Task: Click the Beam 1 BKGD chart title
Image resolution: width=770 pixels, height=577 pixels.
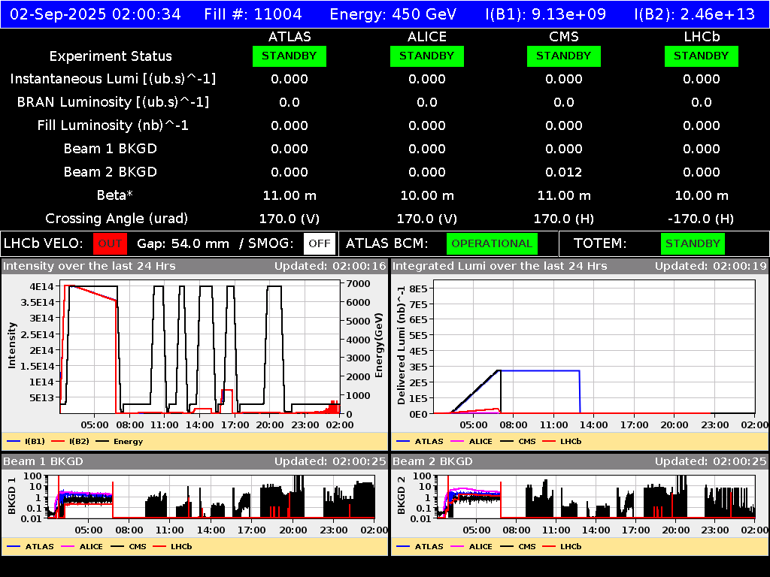Action: pyautogui.click(x=43, y=462)
